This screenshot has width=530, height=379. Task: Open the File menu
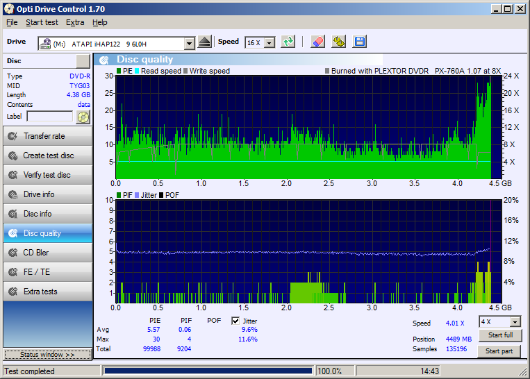tap(12, 23)
